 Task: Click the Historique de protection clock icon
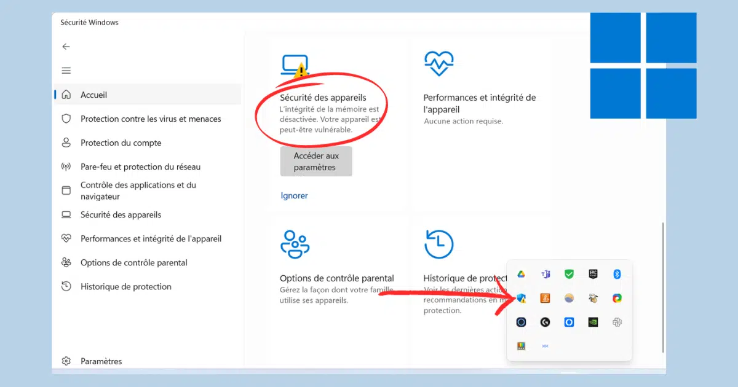click(438, 244)
